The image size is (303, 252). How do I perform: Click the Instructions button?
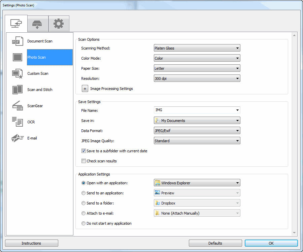click(x=31, y=243)
